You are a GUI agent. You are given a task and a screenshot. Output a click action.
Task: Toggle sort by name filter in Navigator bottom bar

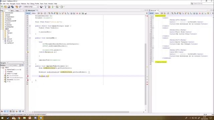[20, 111]
